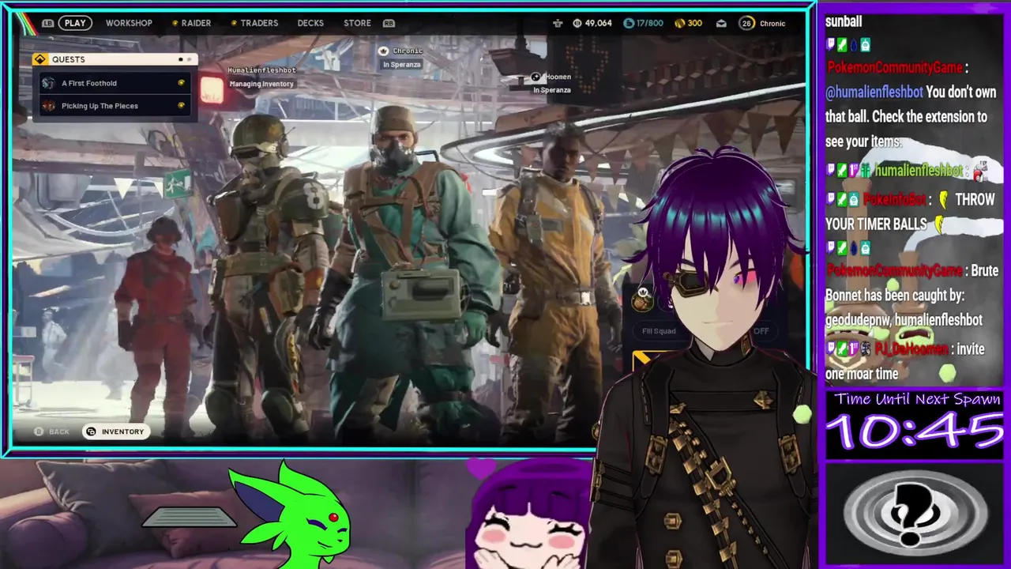This screenshot has width=1011, height=569.
Task: Click the 49,064 coins currency icon
Action: tap(577, 23)
